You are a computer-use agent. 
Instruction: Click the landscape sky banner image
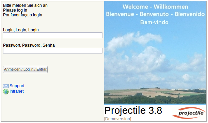[155, 52]
